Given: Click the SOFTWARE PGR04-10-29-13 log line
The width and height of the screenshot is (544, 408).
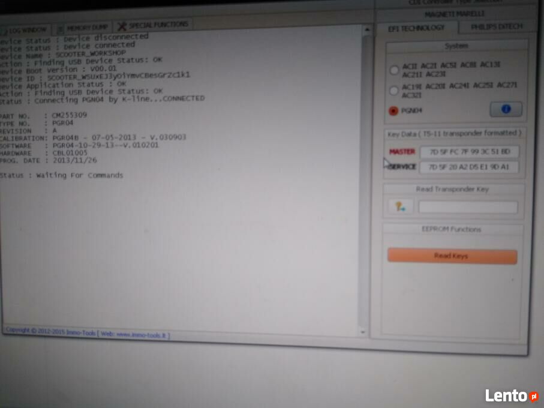Looking at the screenshot, I should (79, 145).
